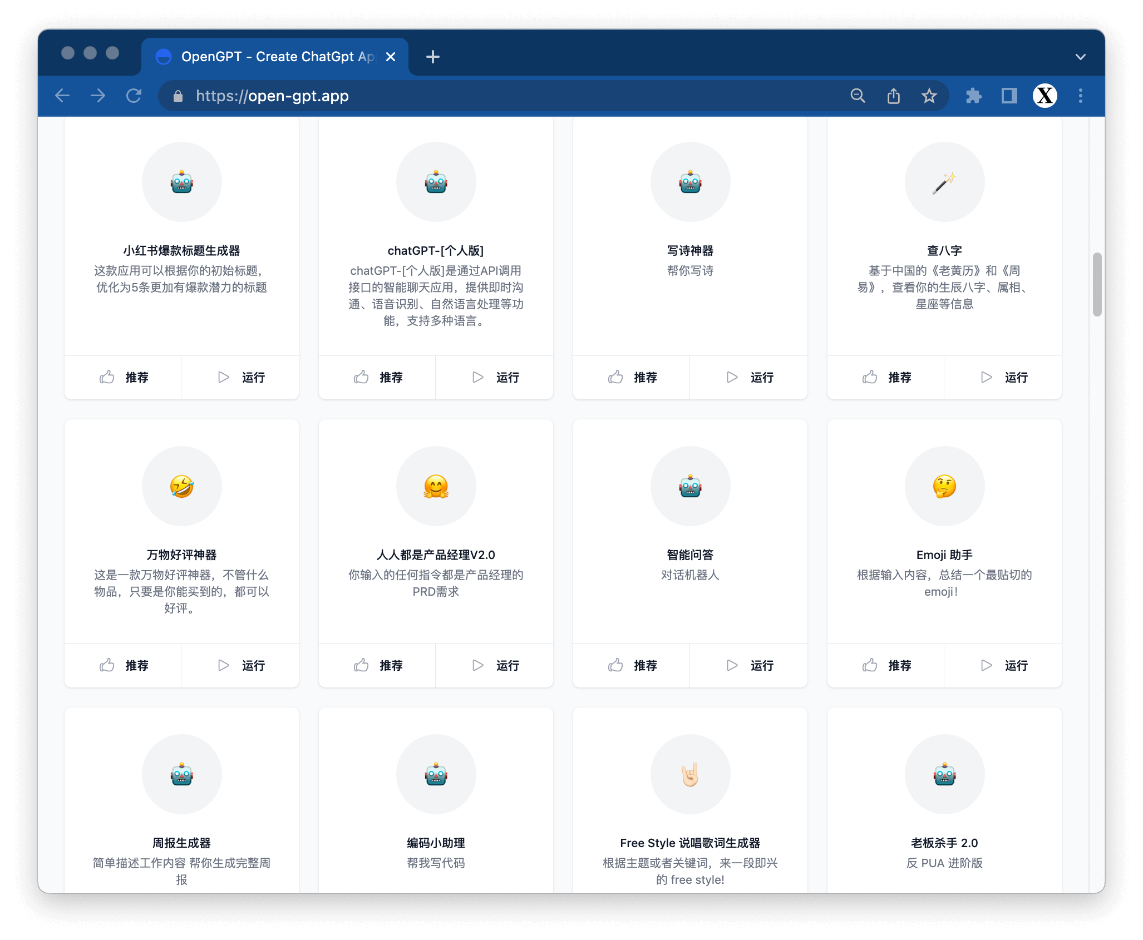Image resolution: width=1143 pixels, height=940 pixels.
Task: Click the share icon in the address bar
Action: click(893, 96)
